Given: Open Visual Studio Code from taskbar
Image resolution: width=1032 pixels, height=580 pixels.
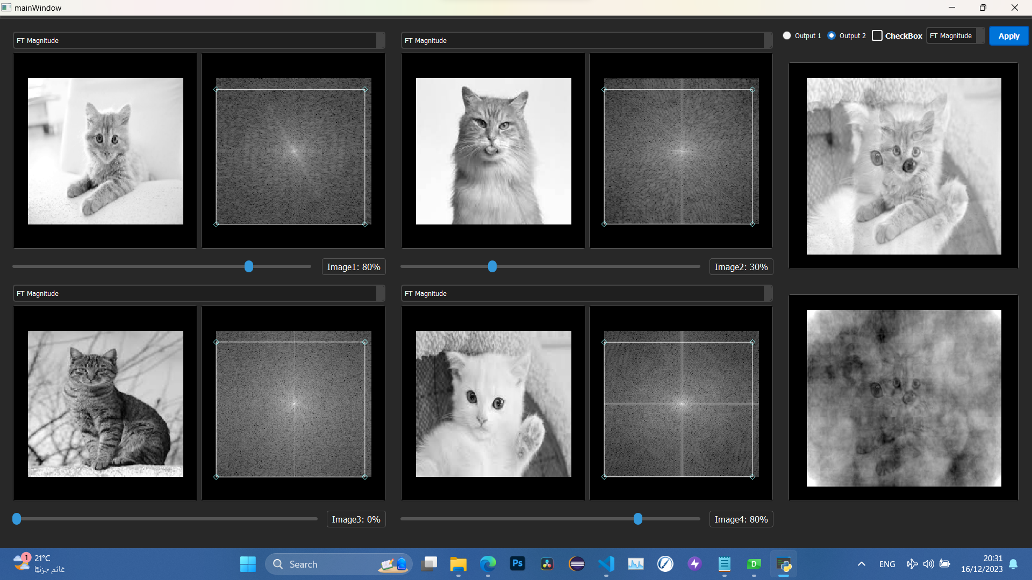Looking at the screenshot, I should tap(606, 564).
